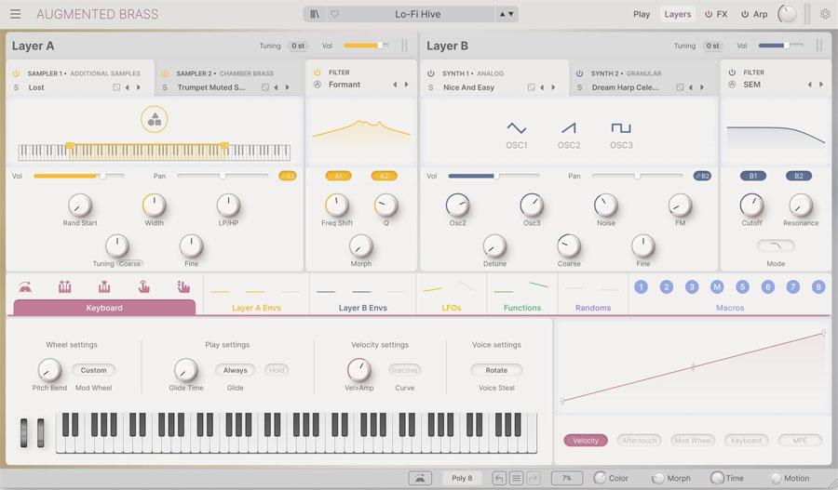Click the Custom Mod Wheel button

point(93,370)
